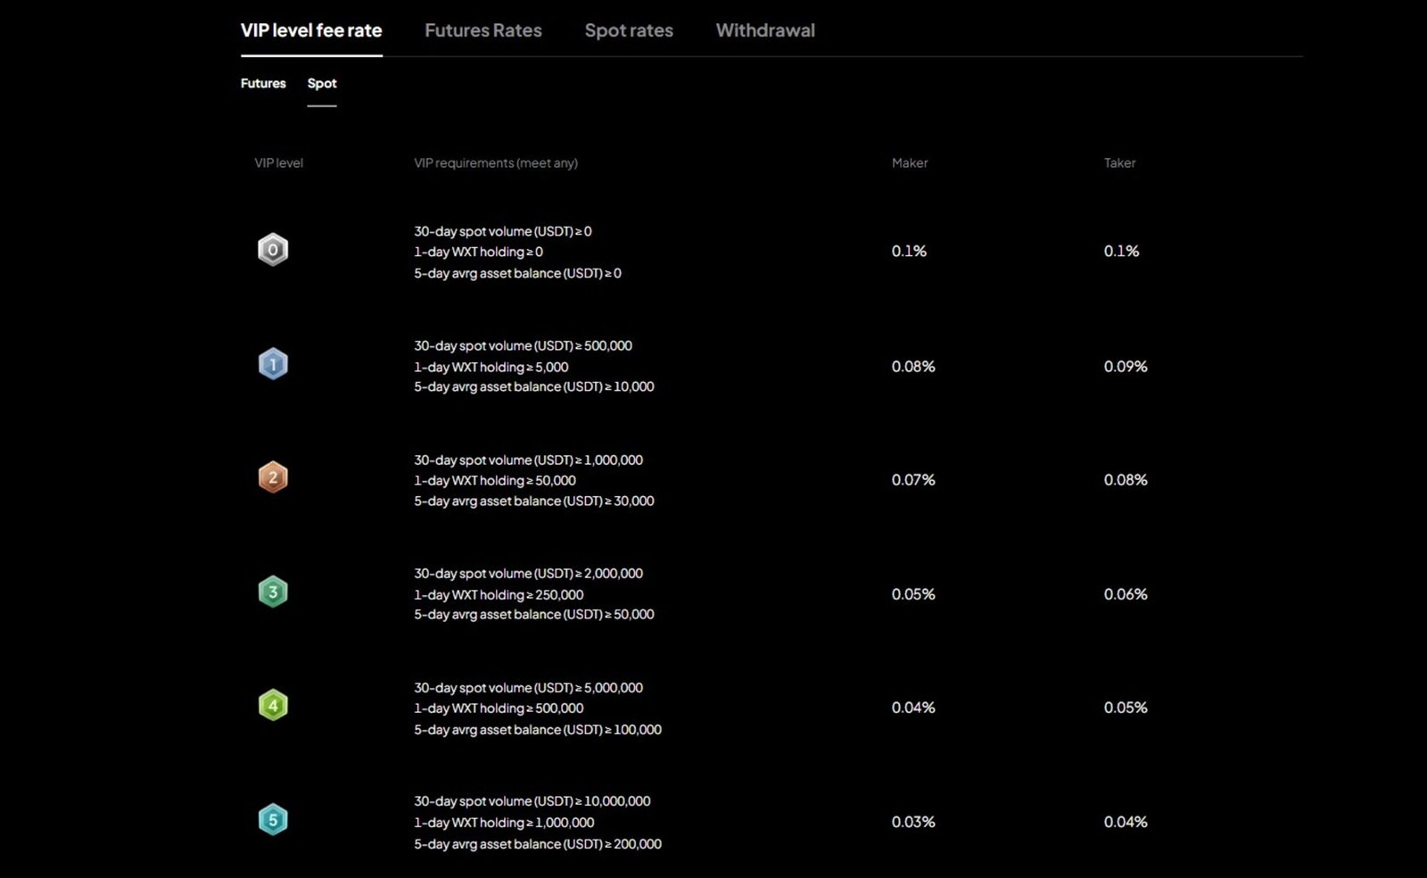Image resolution: width=1427 pixels, height=878 pixels.
Task: Click the VIP 5 teal hexagon badge
Action: [x=273, y=820]
